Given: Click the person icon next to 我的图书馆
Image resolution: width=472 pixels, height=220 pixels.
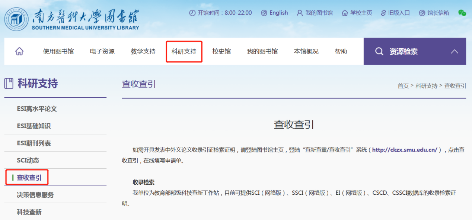Looking at the screenshot, I should click(x=300, y=13).
